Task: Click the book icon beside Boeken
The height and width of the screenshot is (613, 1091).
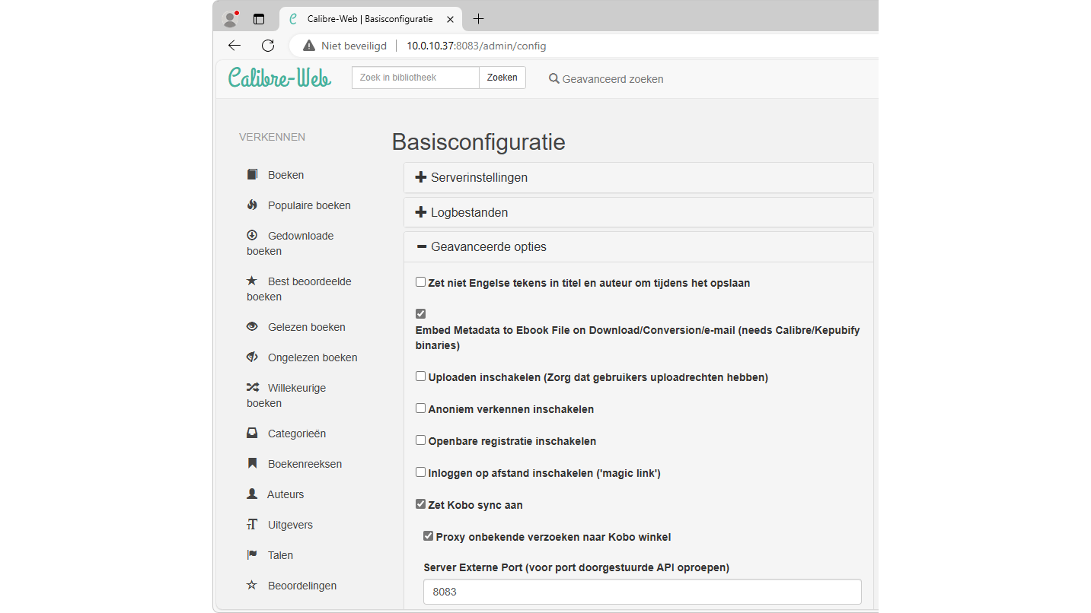Action: 252,175
